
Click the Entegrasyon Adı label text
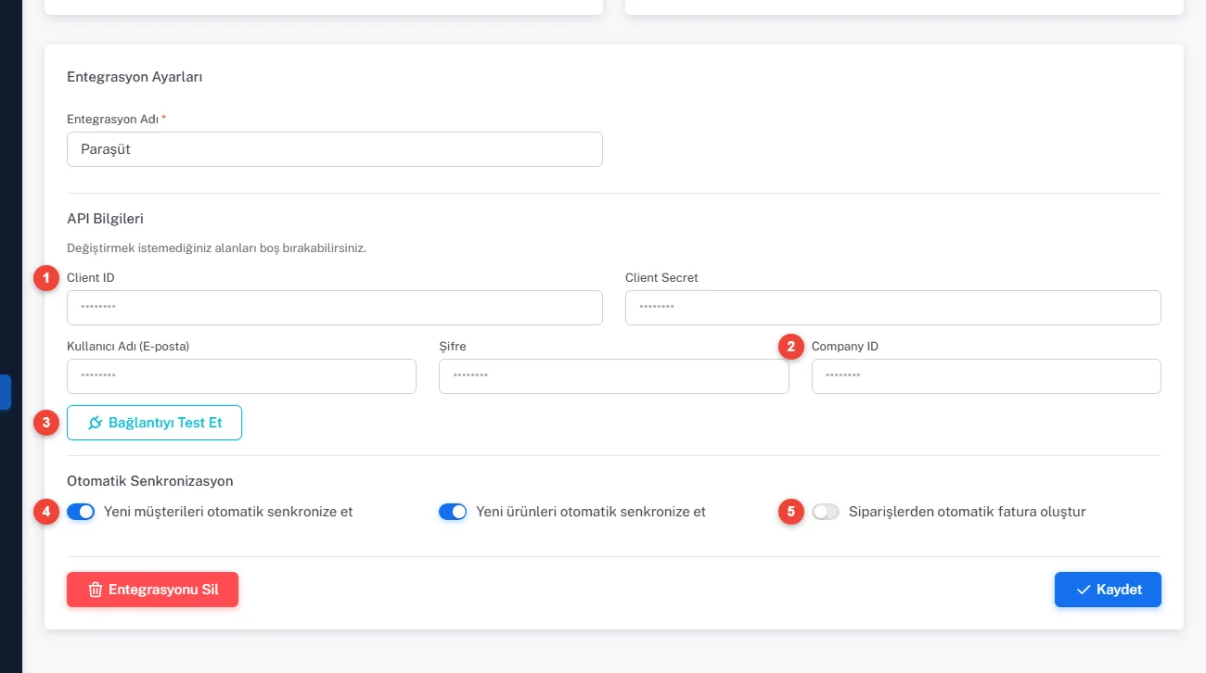(113, 119)
